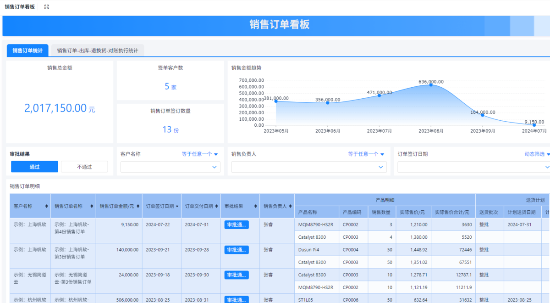Select the 通过 approval filter
Viewport: 550px width, 303px height.
[34, 167]
